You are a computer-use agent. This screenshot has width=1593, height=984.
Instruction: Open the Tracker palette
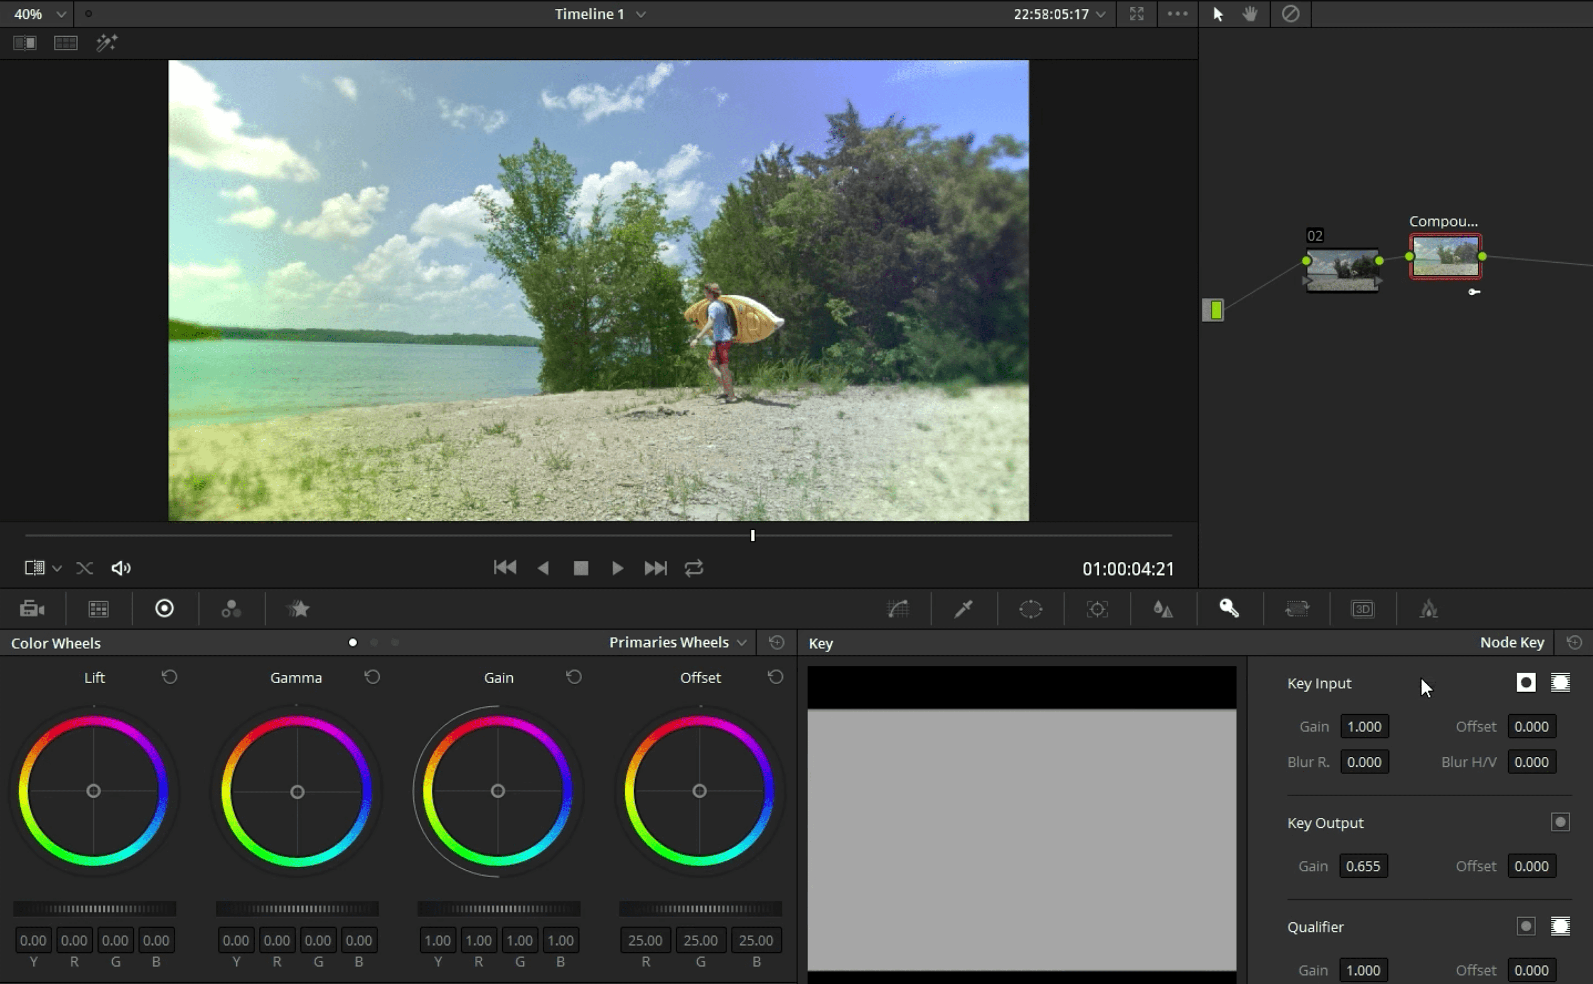(1097, 608)
